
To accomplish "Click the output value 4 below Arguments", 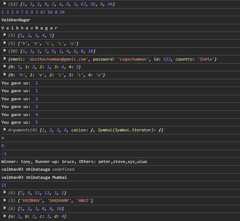I will pos(3,138).
